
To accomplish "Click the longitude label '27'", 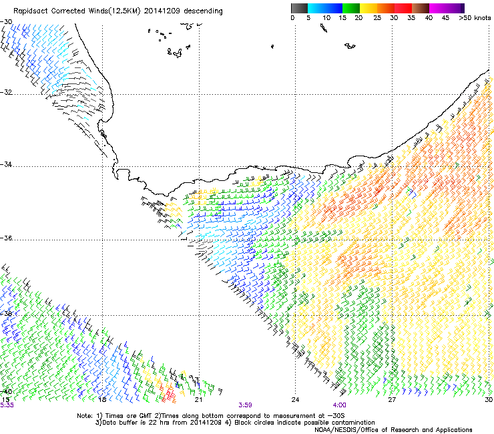I will click(392, 399).
